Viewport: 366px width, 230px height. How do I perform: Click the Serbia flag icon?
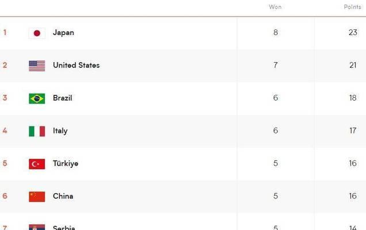coord(37,227)
